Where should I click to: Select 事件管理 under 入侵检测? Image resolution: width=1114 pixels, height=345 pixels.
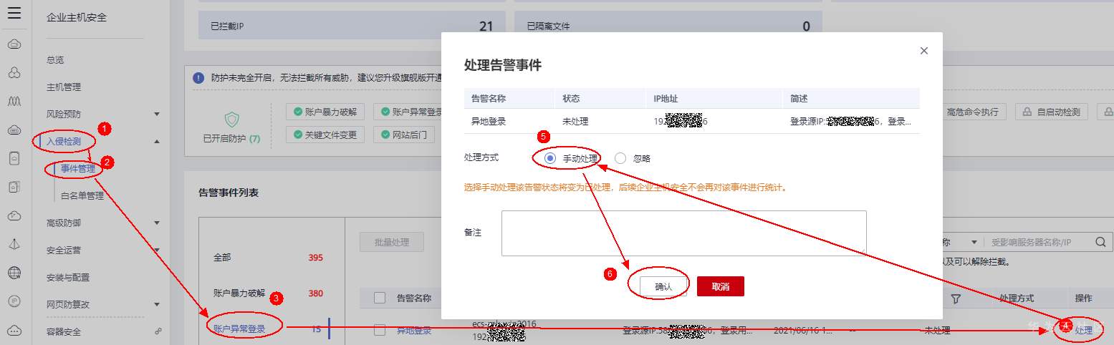click(78, 168)
